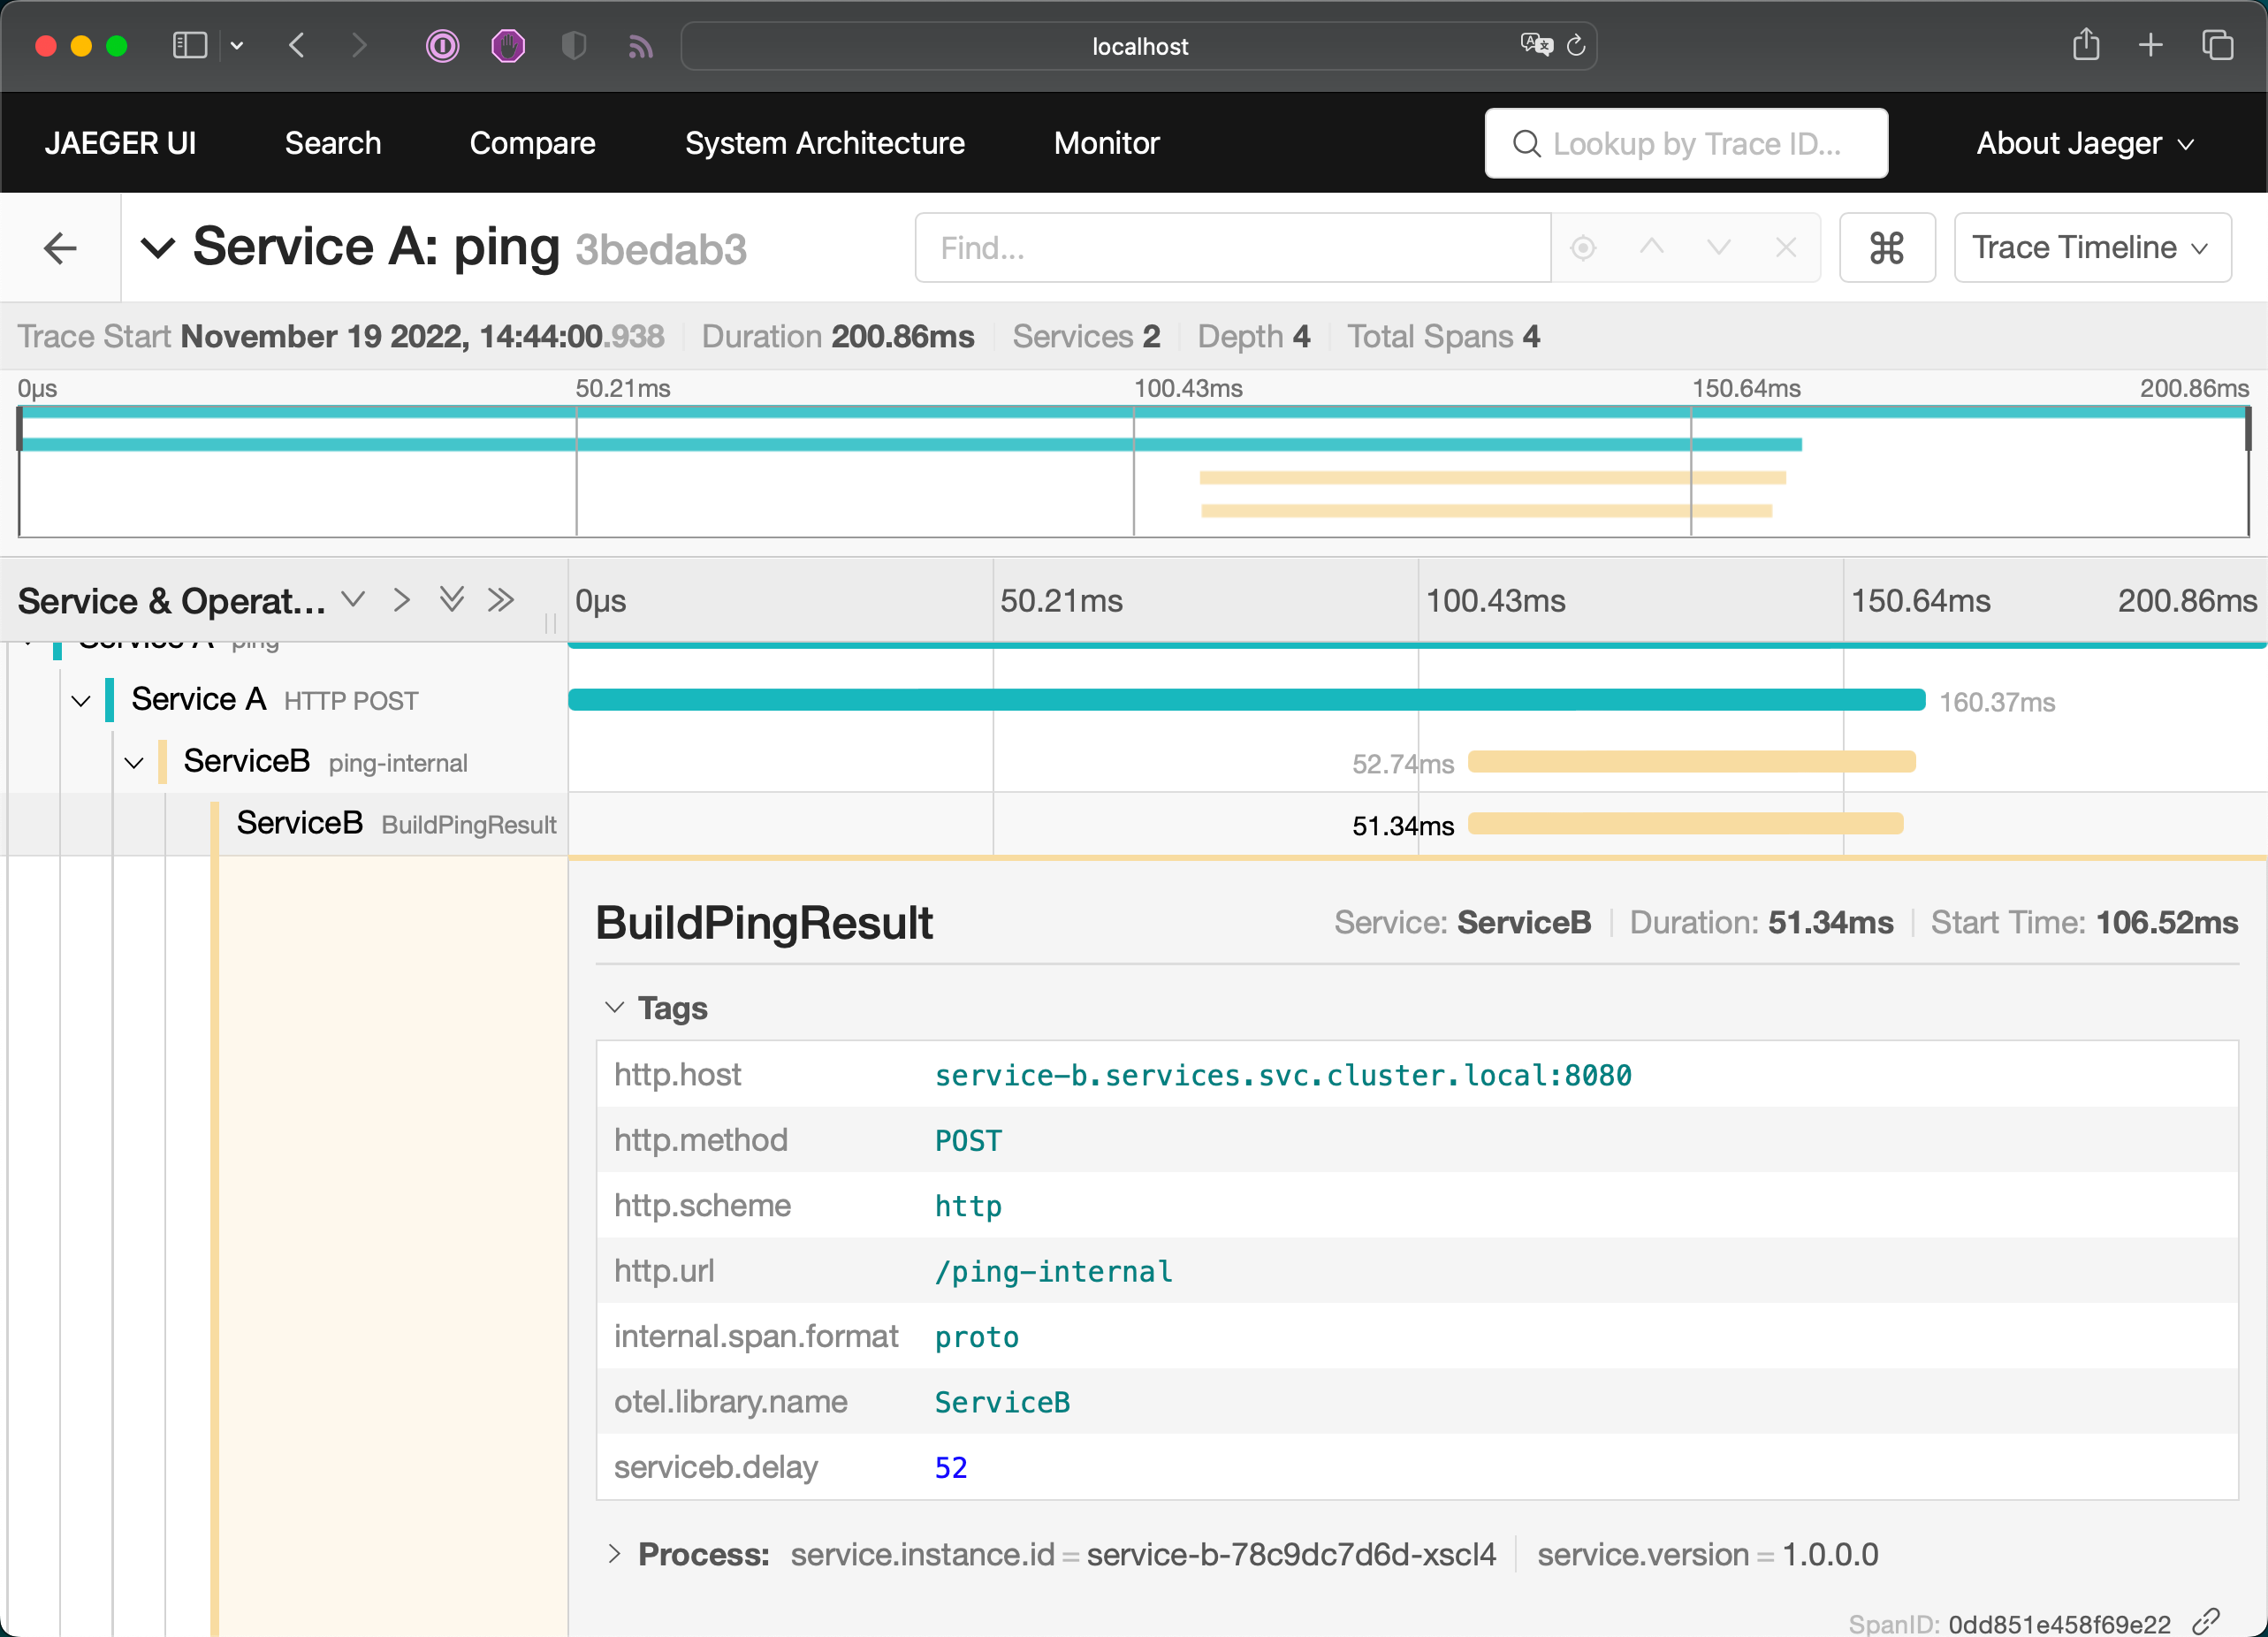The height and width of the screenshot is (1637, 2268).
Task: Click service.instance.id process value
Action: click(x=1291, y=1554)
